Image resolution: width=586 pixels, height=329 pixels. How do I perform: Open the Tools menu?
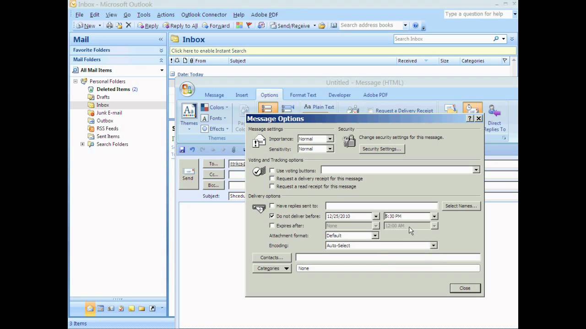(143, 15)
